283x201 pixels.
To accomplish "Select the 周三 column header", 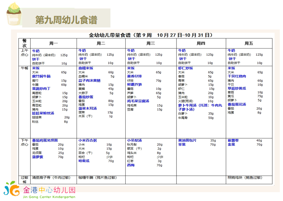I will pos(151,43).
